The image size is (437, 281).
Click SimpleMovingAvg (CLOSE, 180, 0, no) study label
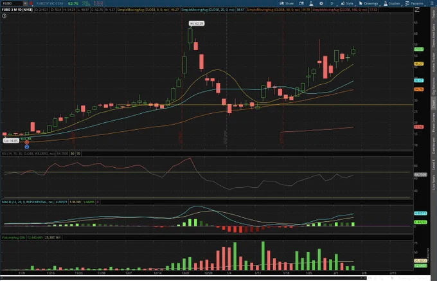coord(340,10)
